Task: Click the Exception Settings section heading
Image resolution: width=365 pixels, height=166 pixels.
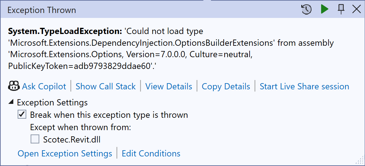Action: [x=52, y=102]
